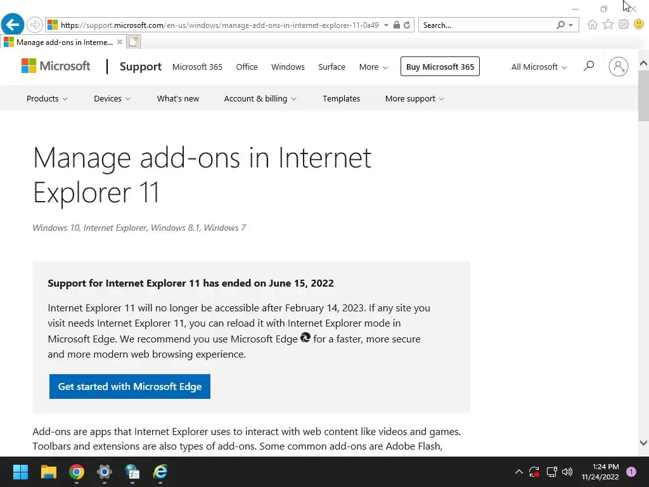
Task: Expand the More support dropdown
Action: (x=414, y=98)
